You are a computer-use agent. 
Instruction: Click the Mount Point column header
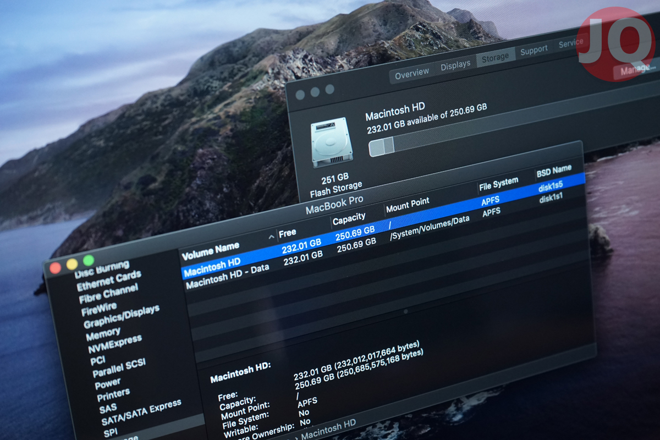(408, 206)
